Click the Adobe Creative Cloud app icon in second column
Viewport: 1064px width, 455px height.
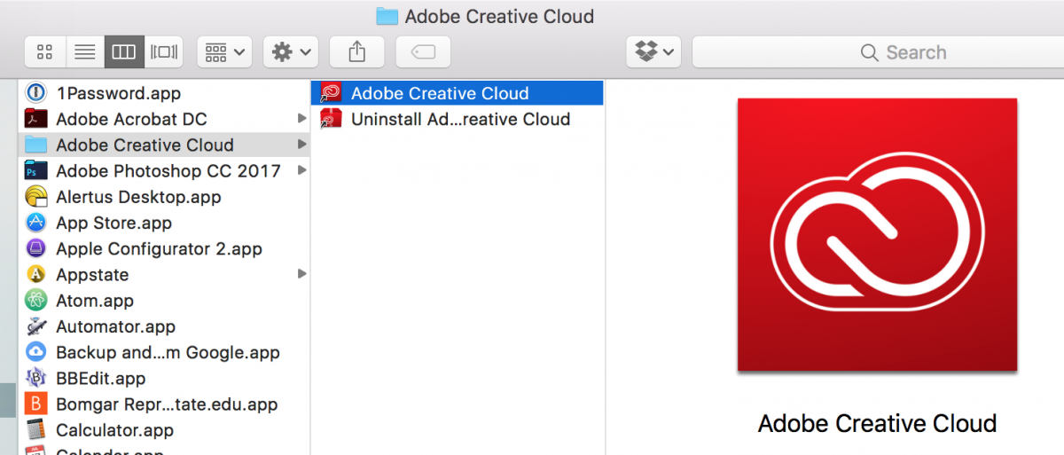coord(331,93)
